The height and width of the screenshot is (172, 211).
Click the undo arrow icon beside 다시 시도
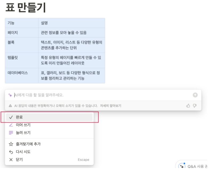[11, 152]
